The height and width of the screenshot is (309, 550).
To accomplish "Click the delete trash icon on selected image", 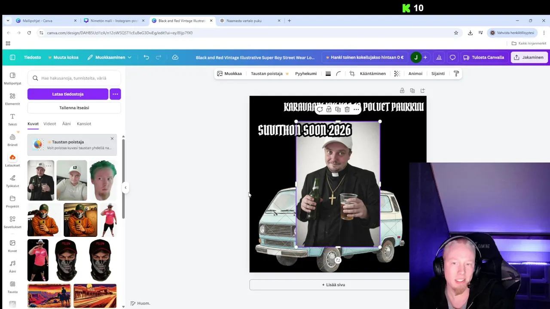I will click(x=347, y=109).
